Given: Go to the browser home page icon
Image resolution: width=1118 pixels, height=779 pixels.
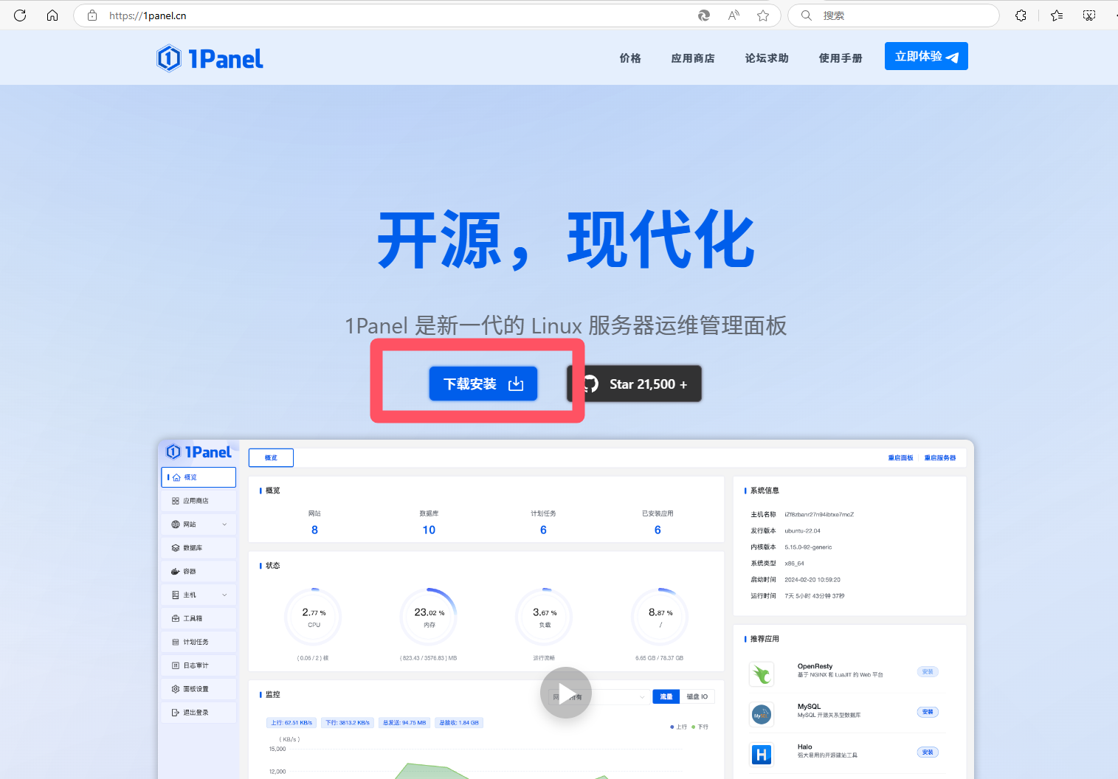Looking at the screenshot, I should 52,15.
